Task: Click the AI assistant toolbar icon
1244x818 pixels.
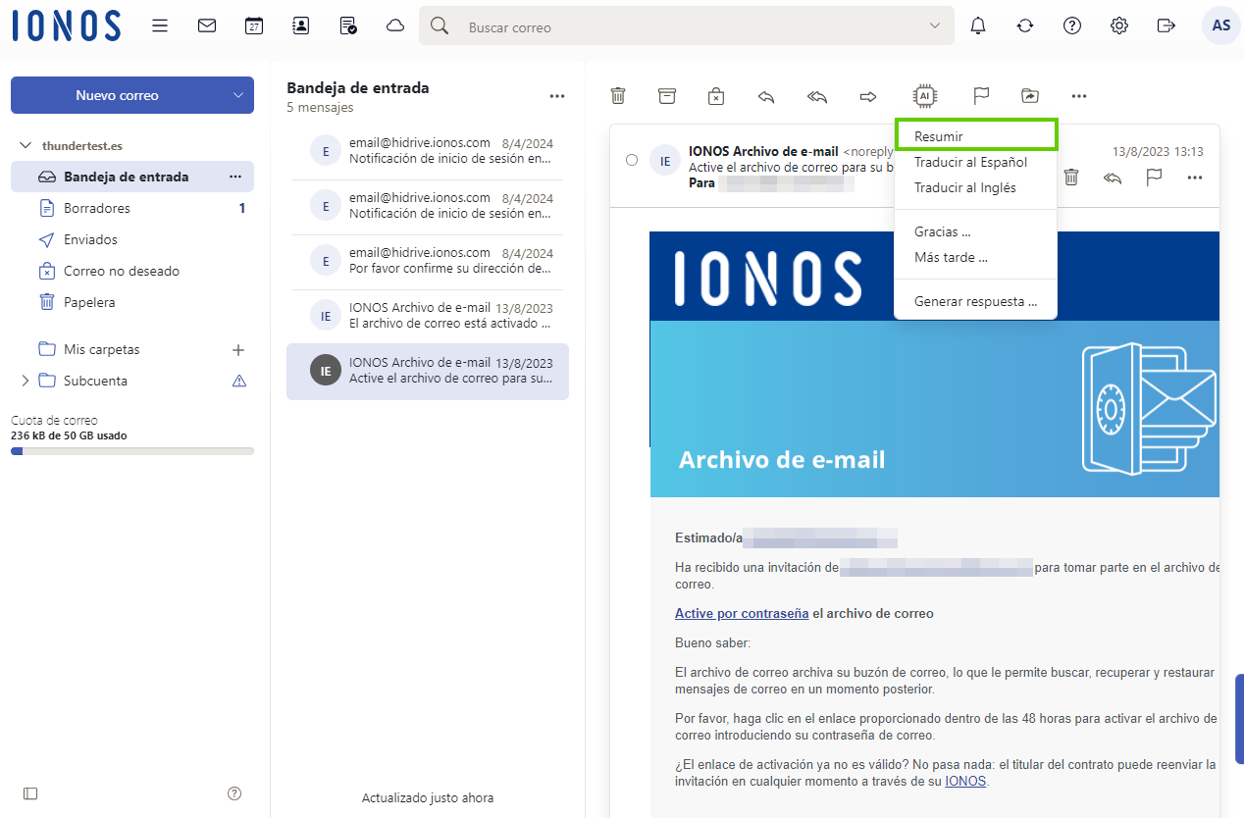Action: tap(924, 96)
